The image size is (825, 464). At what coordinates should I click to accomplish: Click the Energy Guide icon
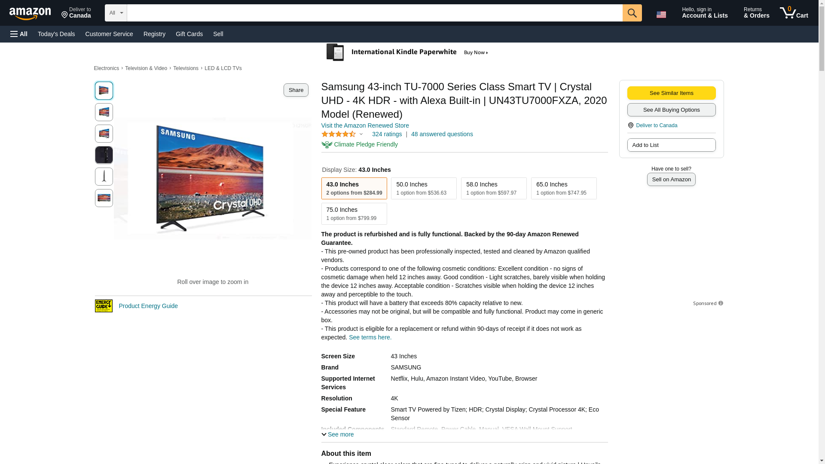pos(104,306)
